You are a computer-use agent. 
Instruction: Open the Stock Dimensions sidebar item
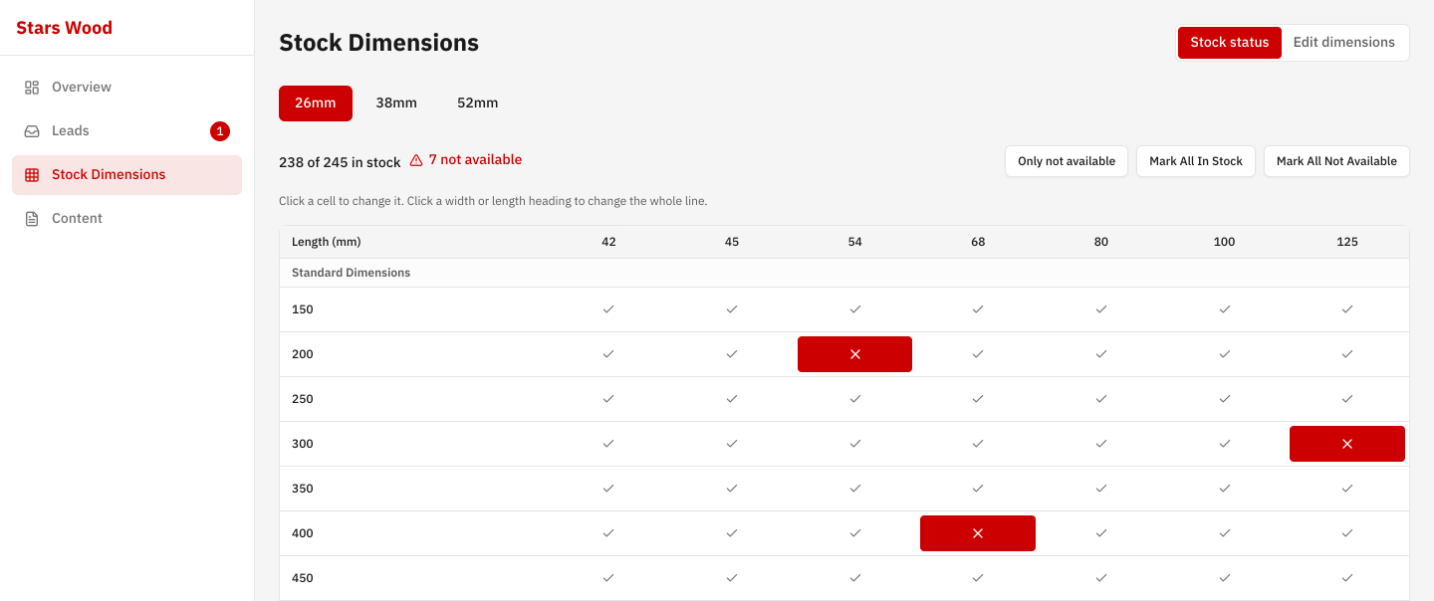[x=126, y=175]
